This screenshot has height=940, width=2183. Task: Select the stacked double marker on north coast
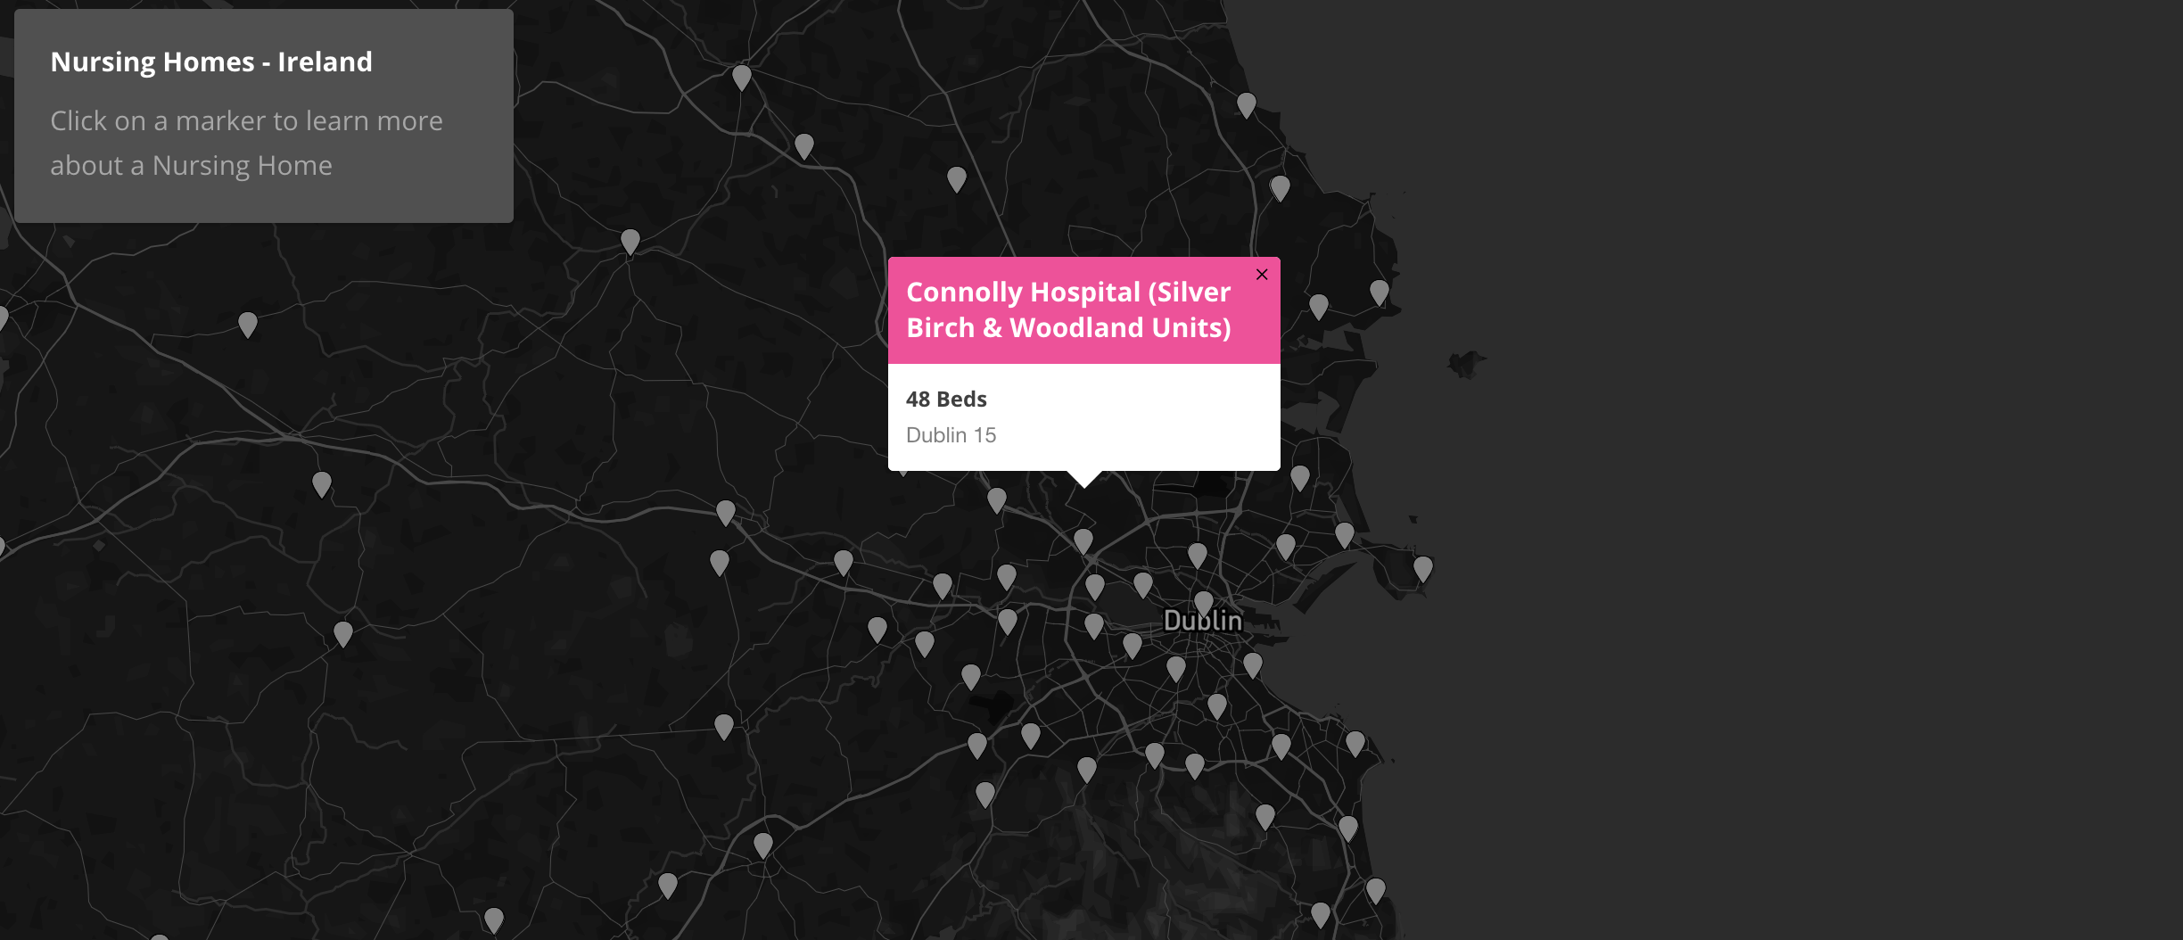[1280, 187]
